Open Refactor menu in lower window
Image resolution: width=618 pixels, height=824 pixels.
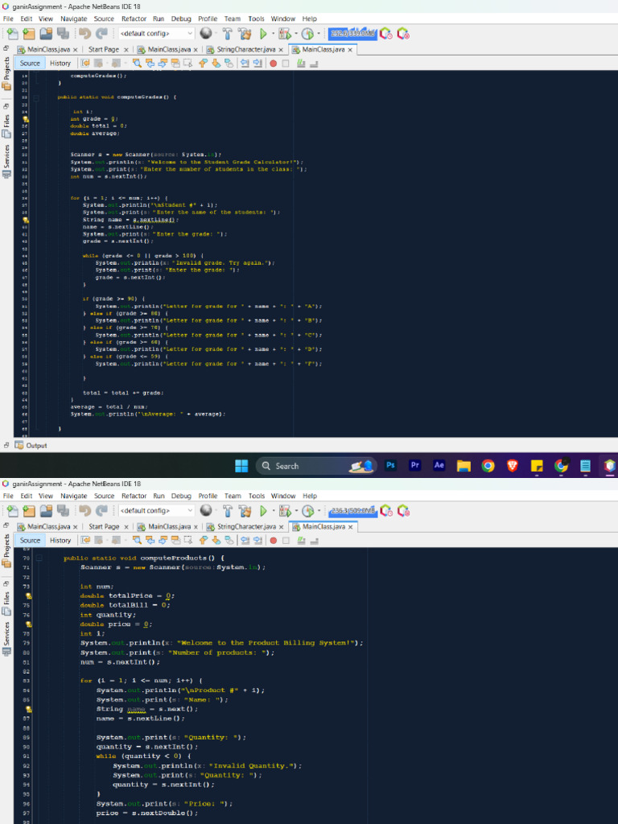click(134, 496)
